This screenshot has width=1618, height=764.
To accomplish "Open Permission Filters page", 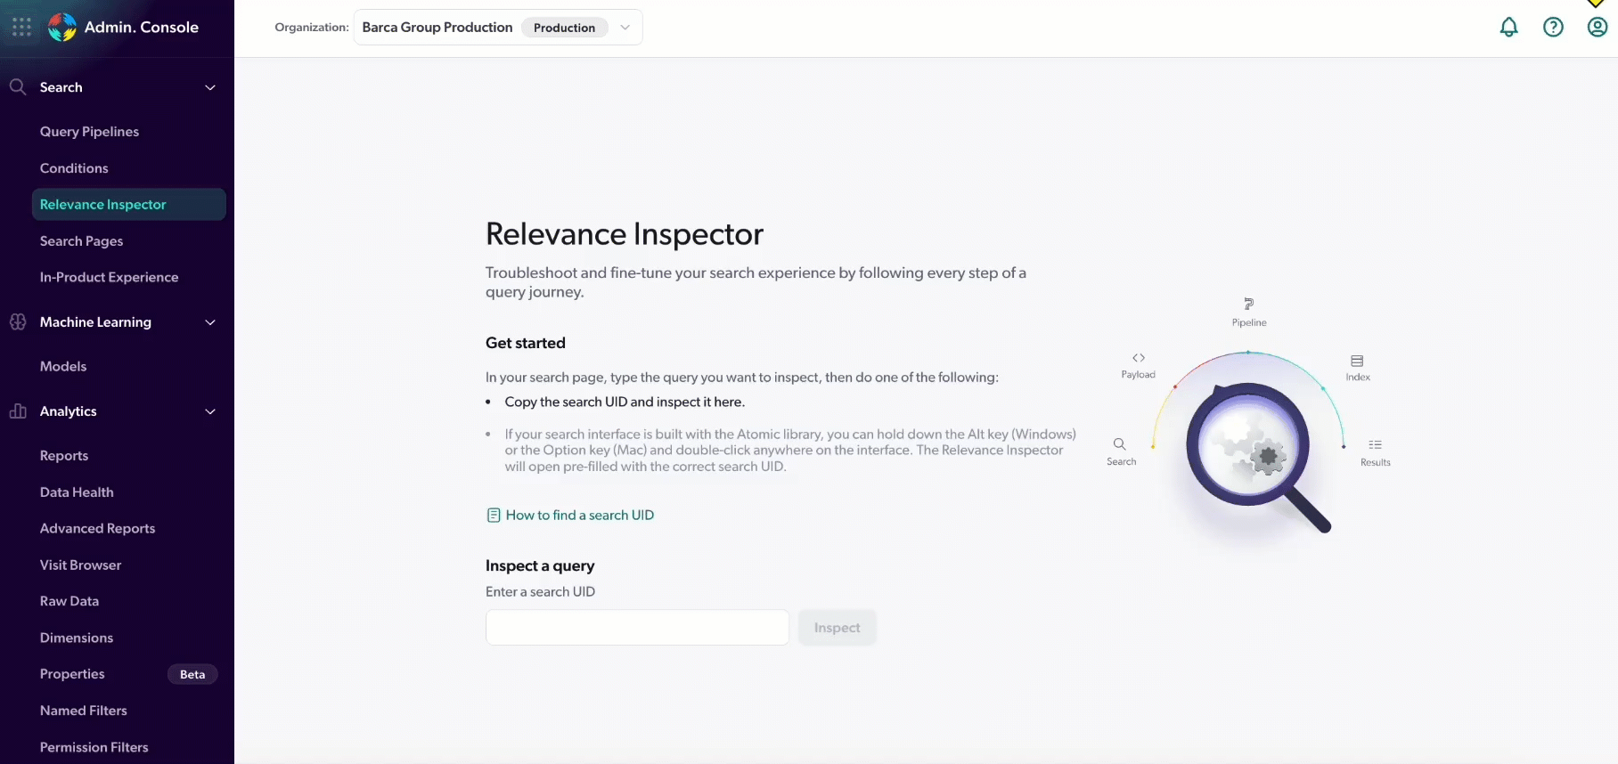I will pos(94,747).
